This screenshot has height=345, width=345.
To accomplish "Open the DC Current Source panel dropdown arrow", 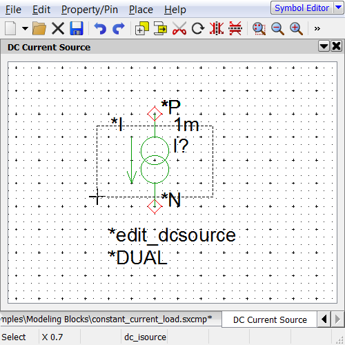I will [324, 46].
